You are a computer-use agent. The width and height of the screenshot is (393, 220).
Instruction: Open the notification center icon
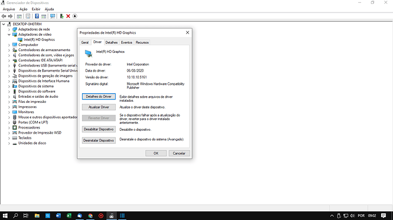[383, 215]
